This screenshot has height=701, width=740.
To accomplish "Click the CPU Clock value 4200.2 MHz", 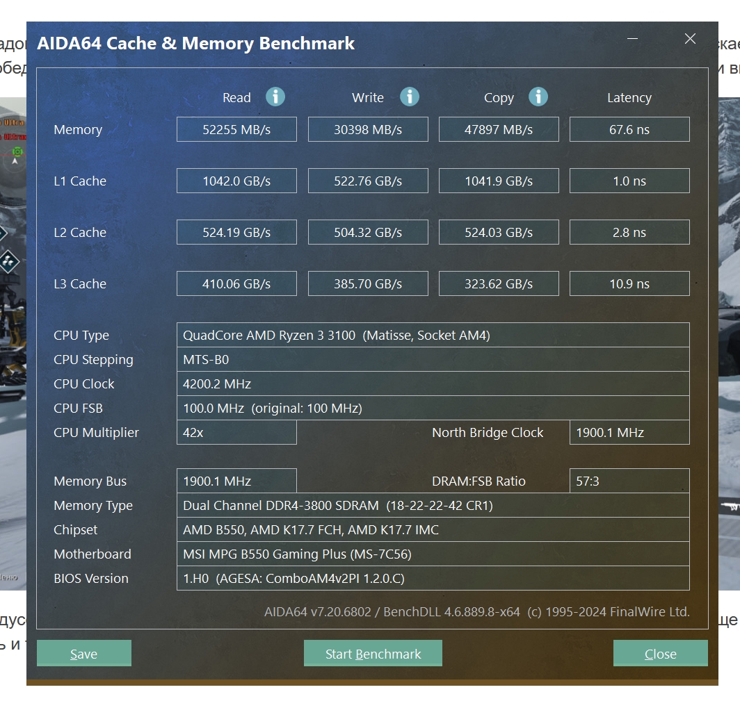I will (433, 384).
